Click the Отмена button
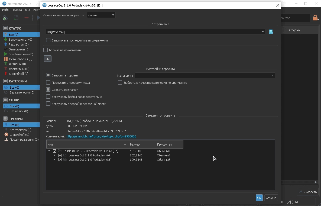The width and height of the screenshot is (321, 206). click(271, 198)
